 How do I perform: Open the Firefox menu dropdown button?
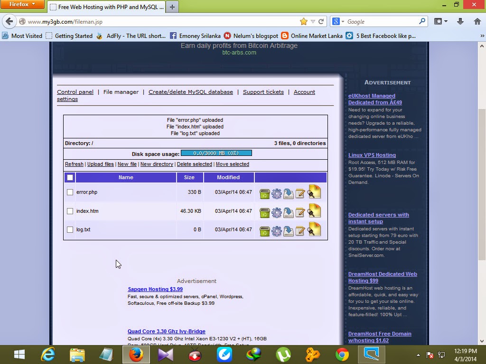coord(22,4)
